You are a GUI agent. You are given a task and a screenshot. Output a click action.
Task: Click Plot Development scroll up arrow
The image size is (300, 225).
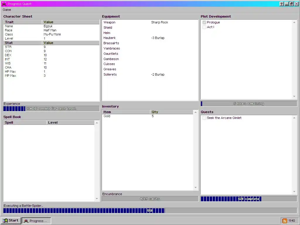(x=294, y=22)
